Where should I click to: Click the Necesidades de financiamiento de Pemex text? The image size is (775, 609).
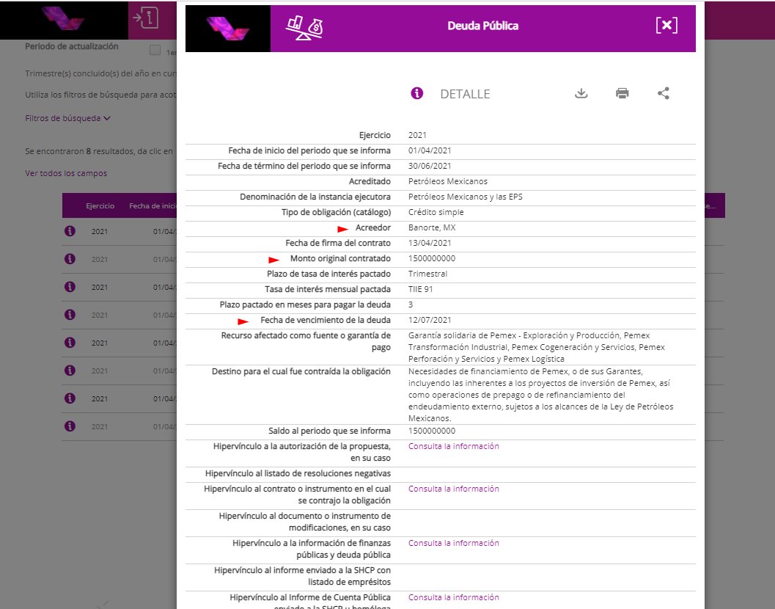click(x=540, y=395)
